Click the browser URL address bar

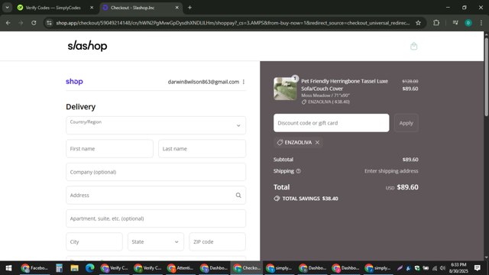232,23
